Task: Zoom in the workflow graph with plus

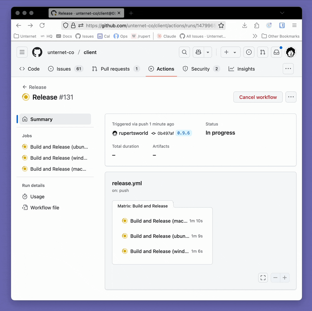Action: coord(285,278)
